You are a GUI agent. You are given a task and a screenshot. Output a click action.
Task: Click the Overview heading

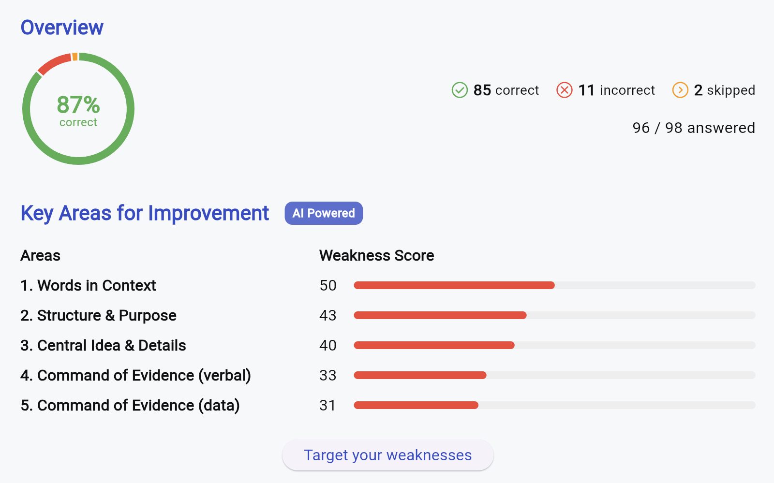coord(62,28)
